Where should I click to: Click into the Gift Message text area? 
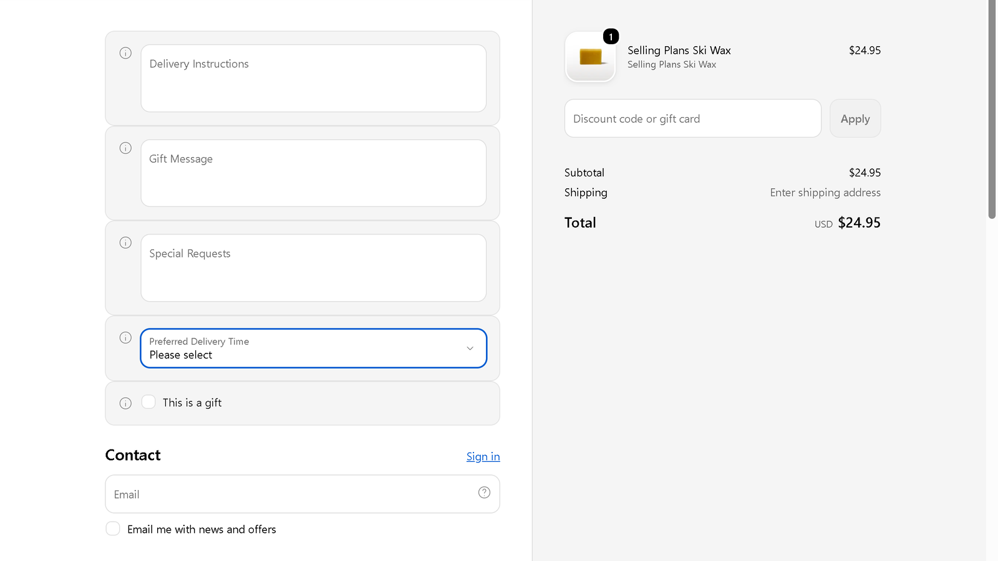pyautogui.click(x=314, y=173)
